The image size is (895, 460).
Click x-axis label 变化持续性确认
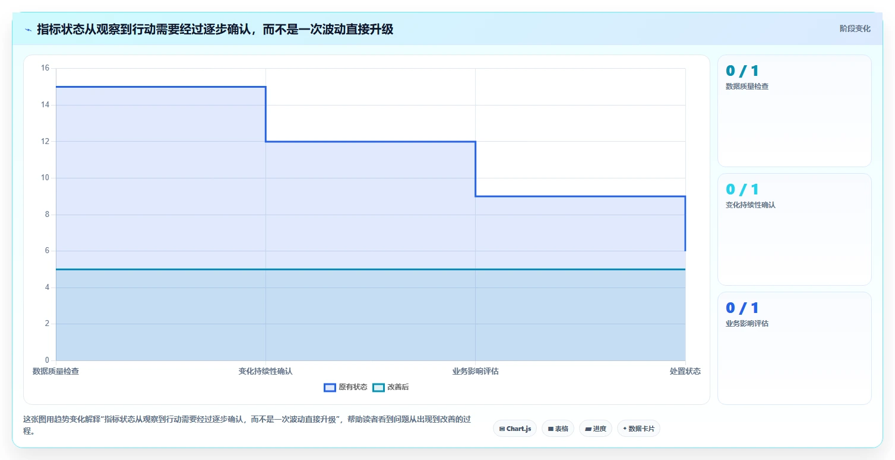click(265, 372)
